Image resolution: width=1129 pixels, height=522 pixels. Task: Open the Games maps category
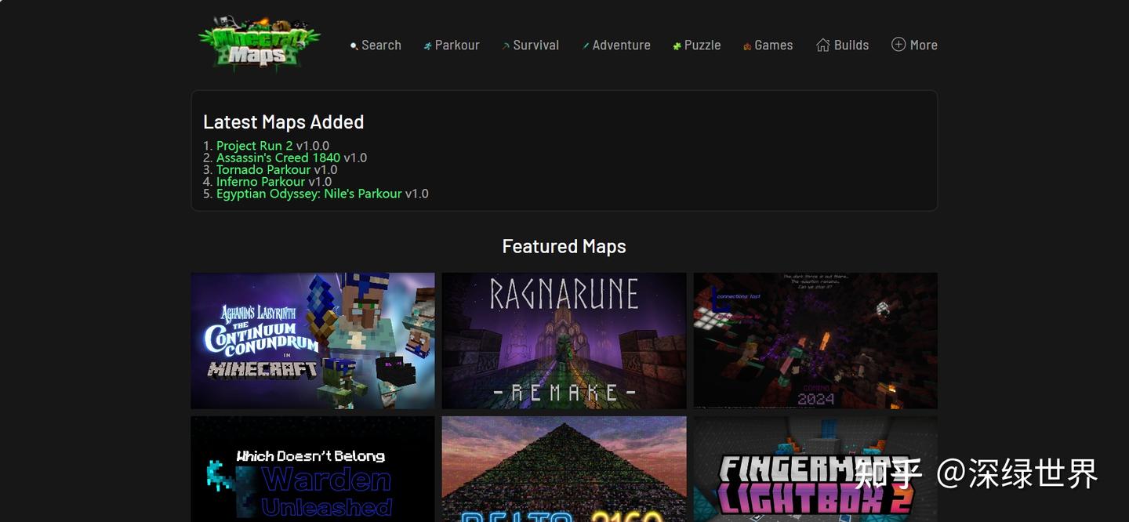pos(774,45)
